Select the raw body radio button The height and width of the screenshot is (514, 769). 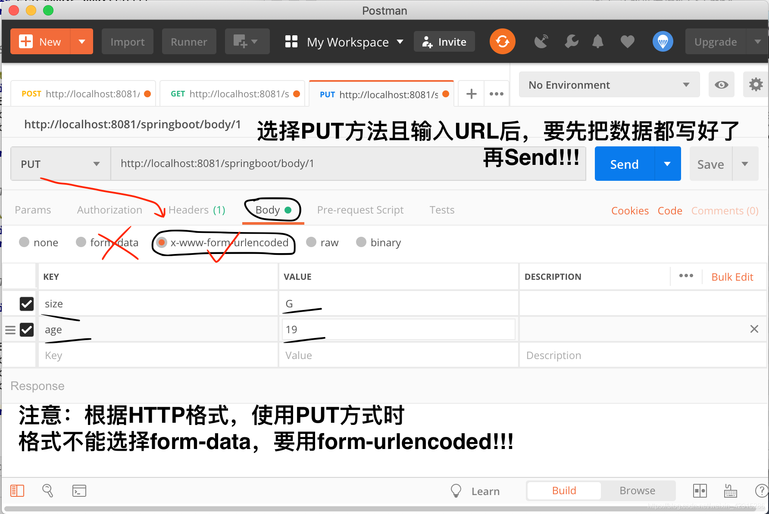tap(311, 242)
